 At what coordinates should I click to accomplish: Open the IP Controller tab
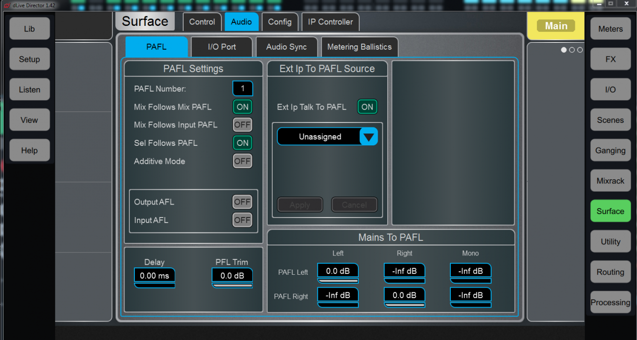(x=330, y=22)
